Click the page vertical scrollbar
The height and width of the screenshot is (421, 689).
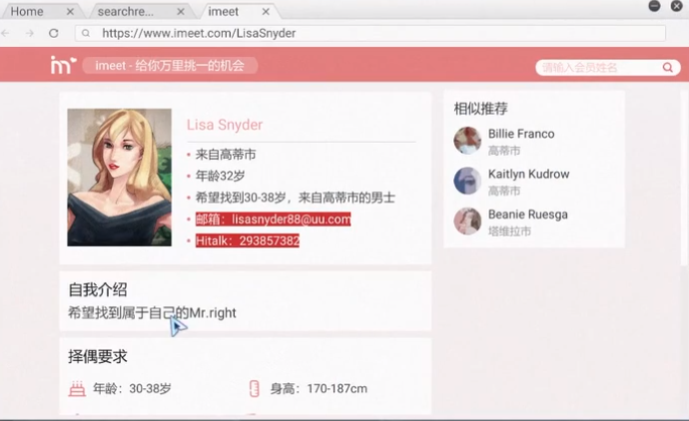click(685, 178)
